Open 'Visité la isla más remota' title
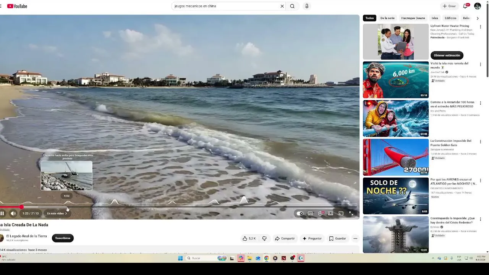The width and height of the screenshot is (489, 275). pyautogui.click(x=449, y=65)
